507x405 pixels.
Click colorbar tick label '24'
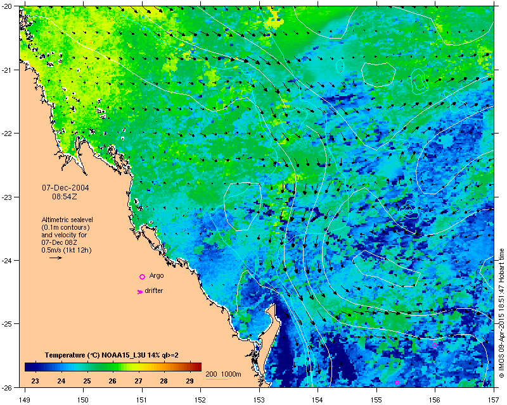61,381
